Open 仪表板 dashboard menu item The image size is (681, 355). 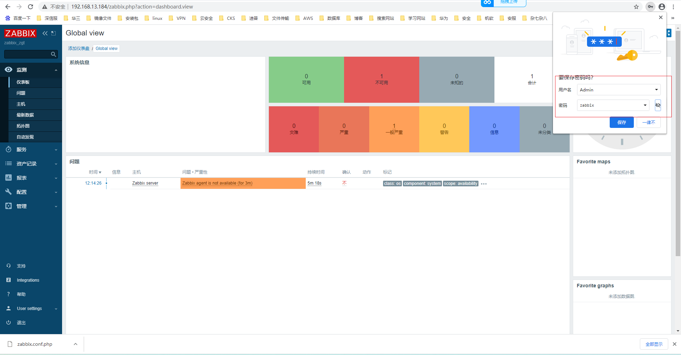(x=35, y=82)
